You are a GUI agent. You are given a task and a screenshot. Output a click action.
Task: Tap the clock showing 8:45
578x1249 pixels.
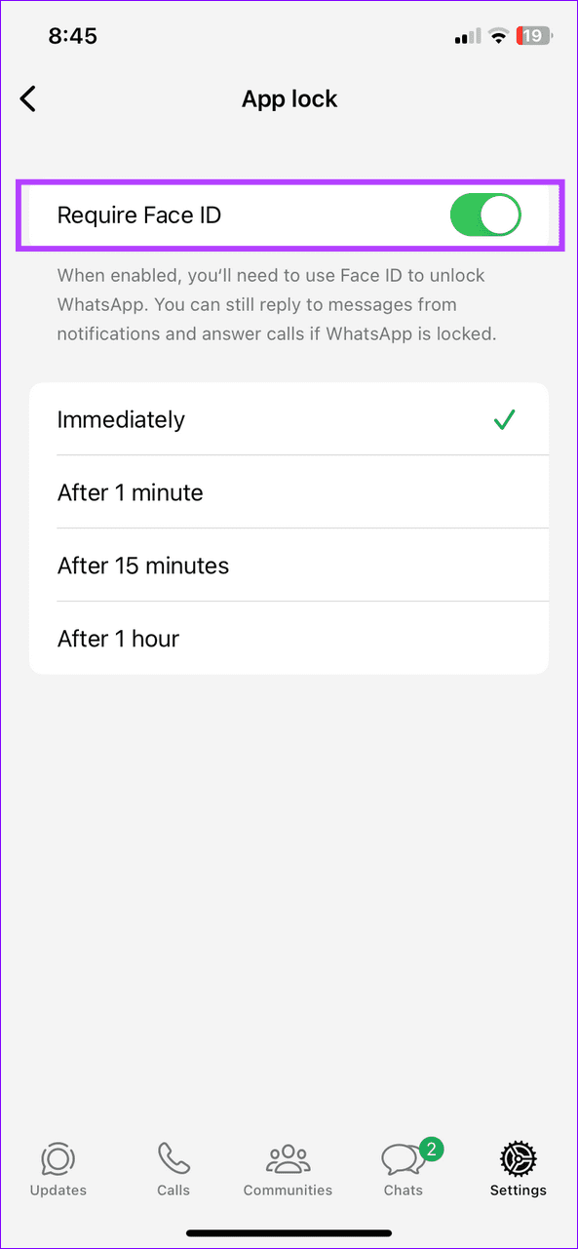click(71, 35)
